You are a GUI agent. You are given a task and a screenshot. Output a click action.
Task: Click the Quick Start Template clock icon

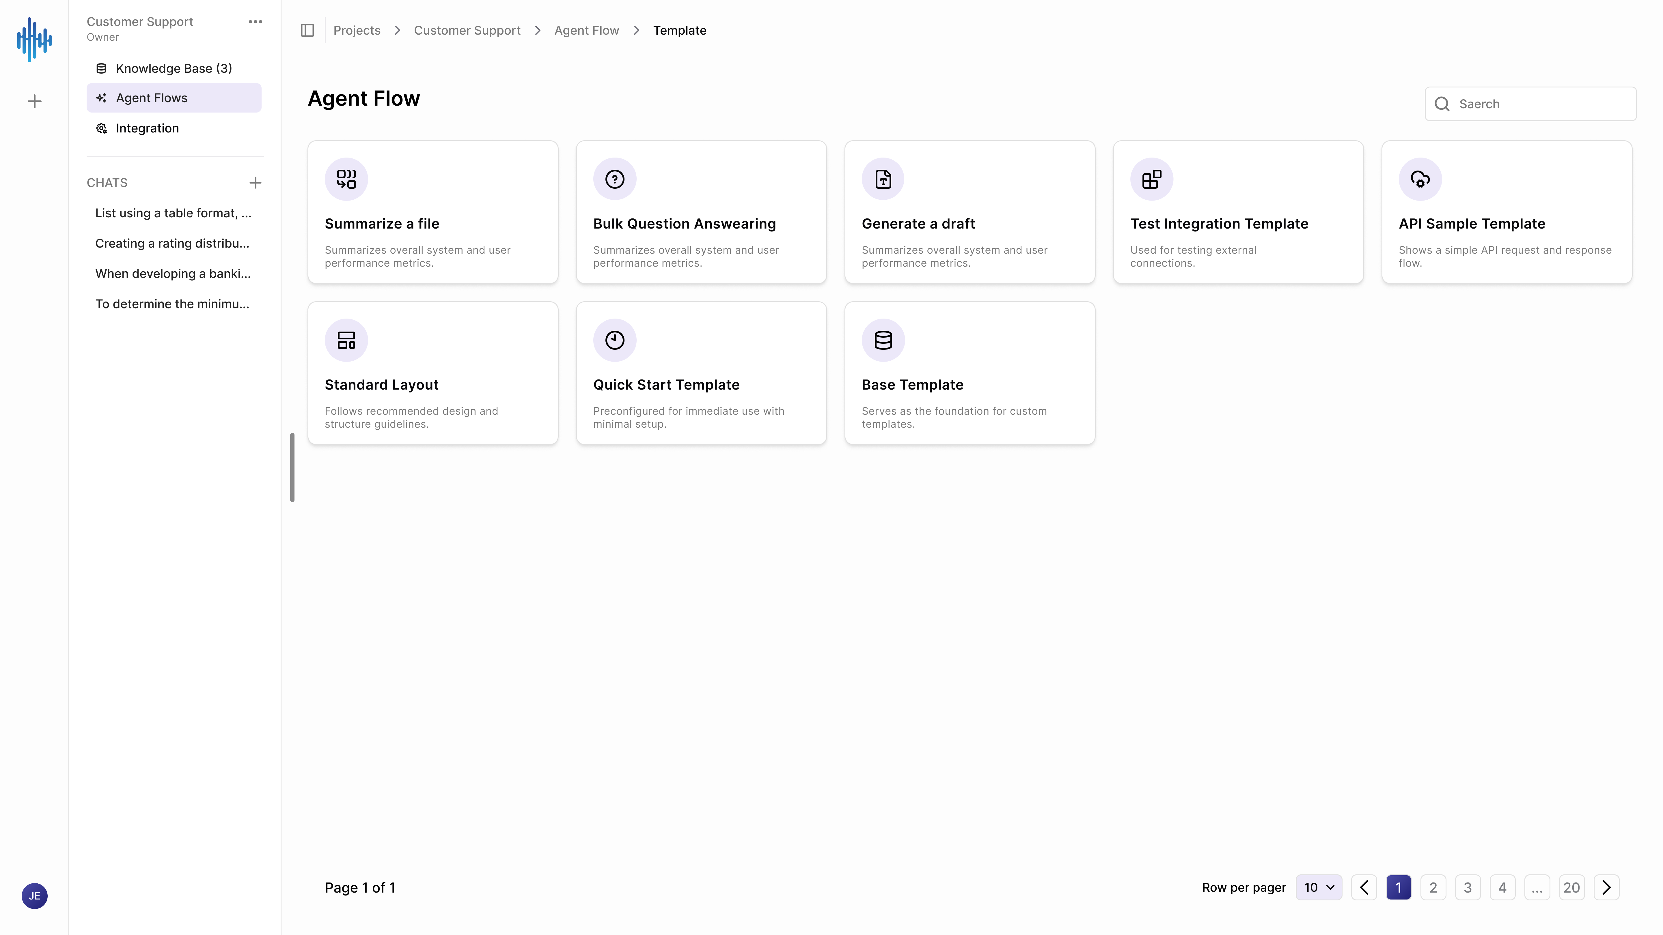tap(615, 340)
